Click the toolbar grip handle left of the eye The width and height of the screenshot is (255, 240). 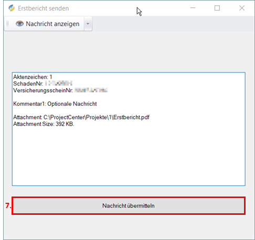point(7,24)
